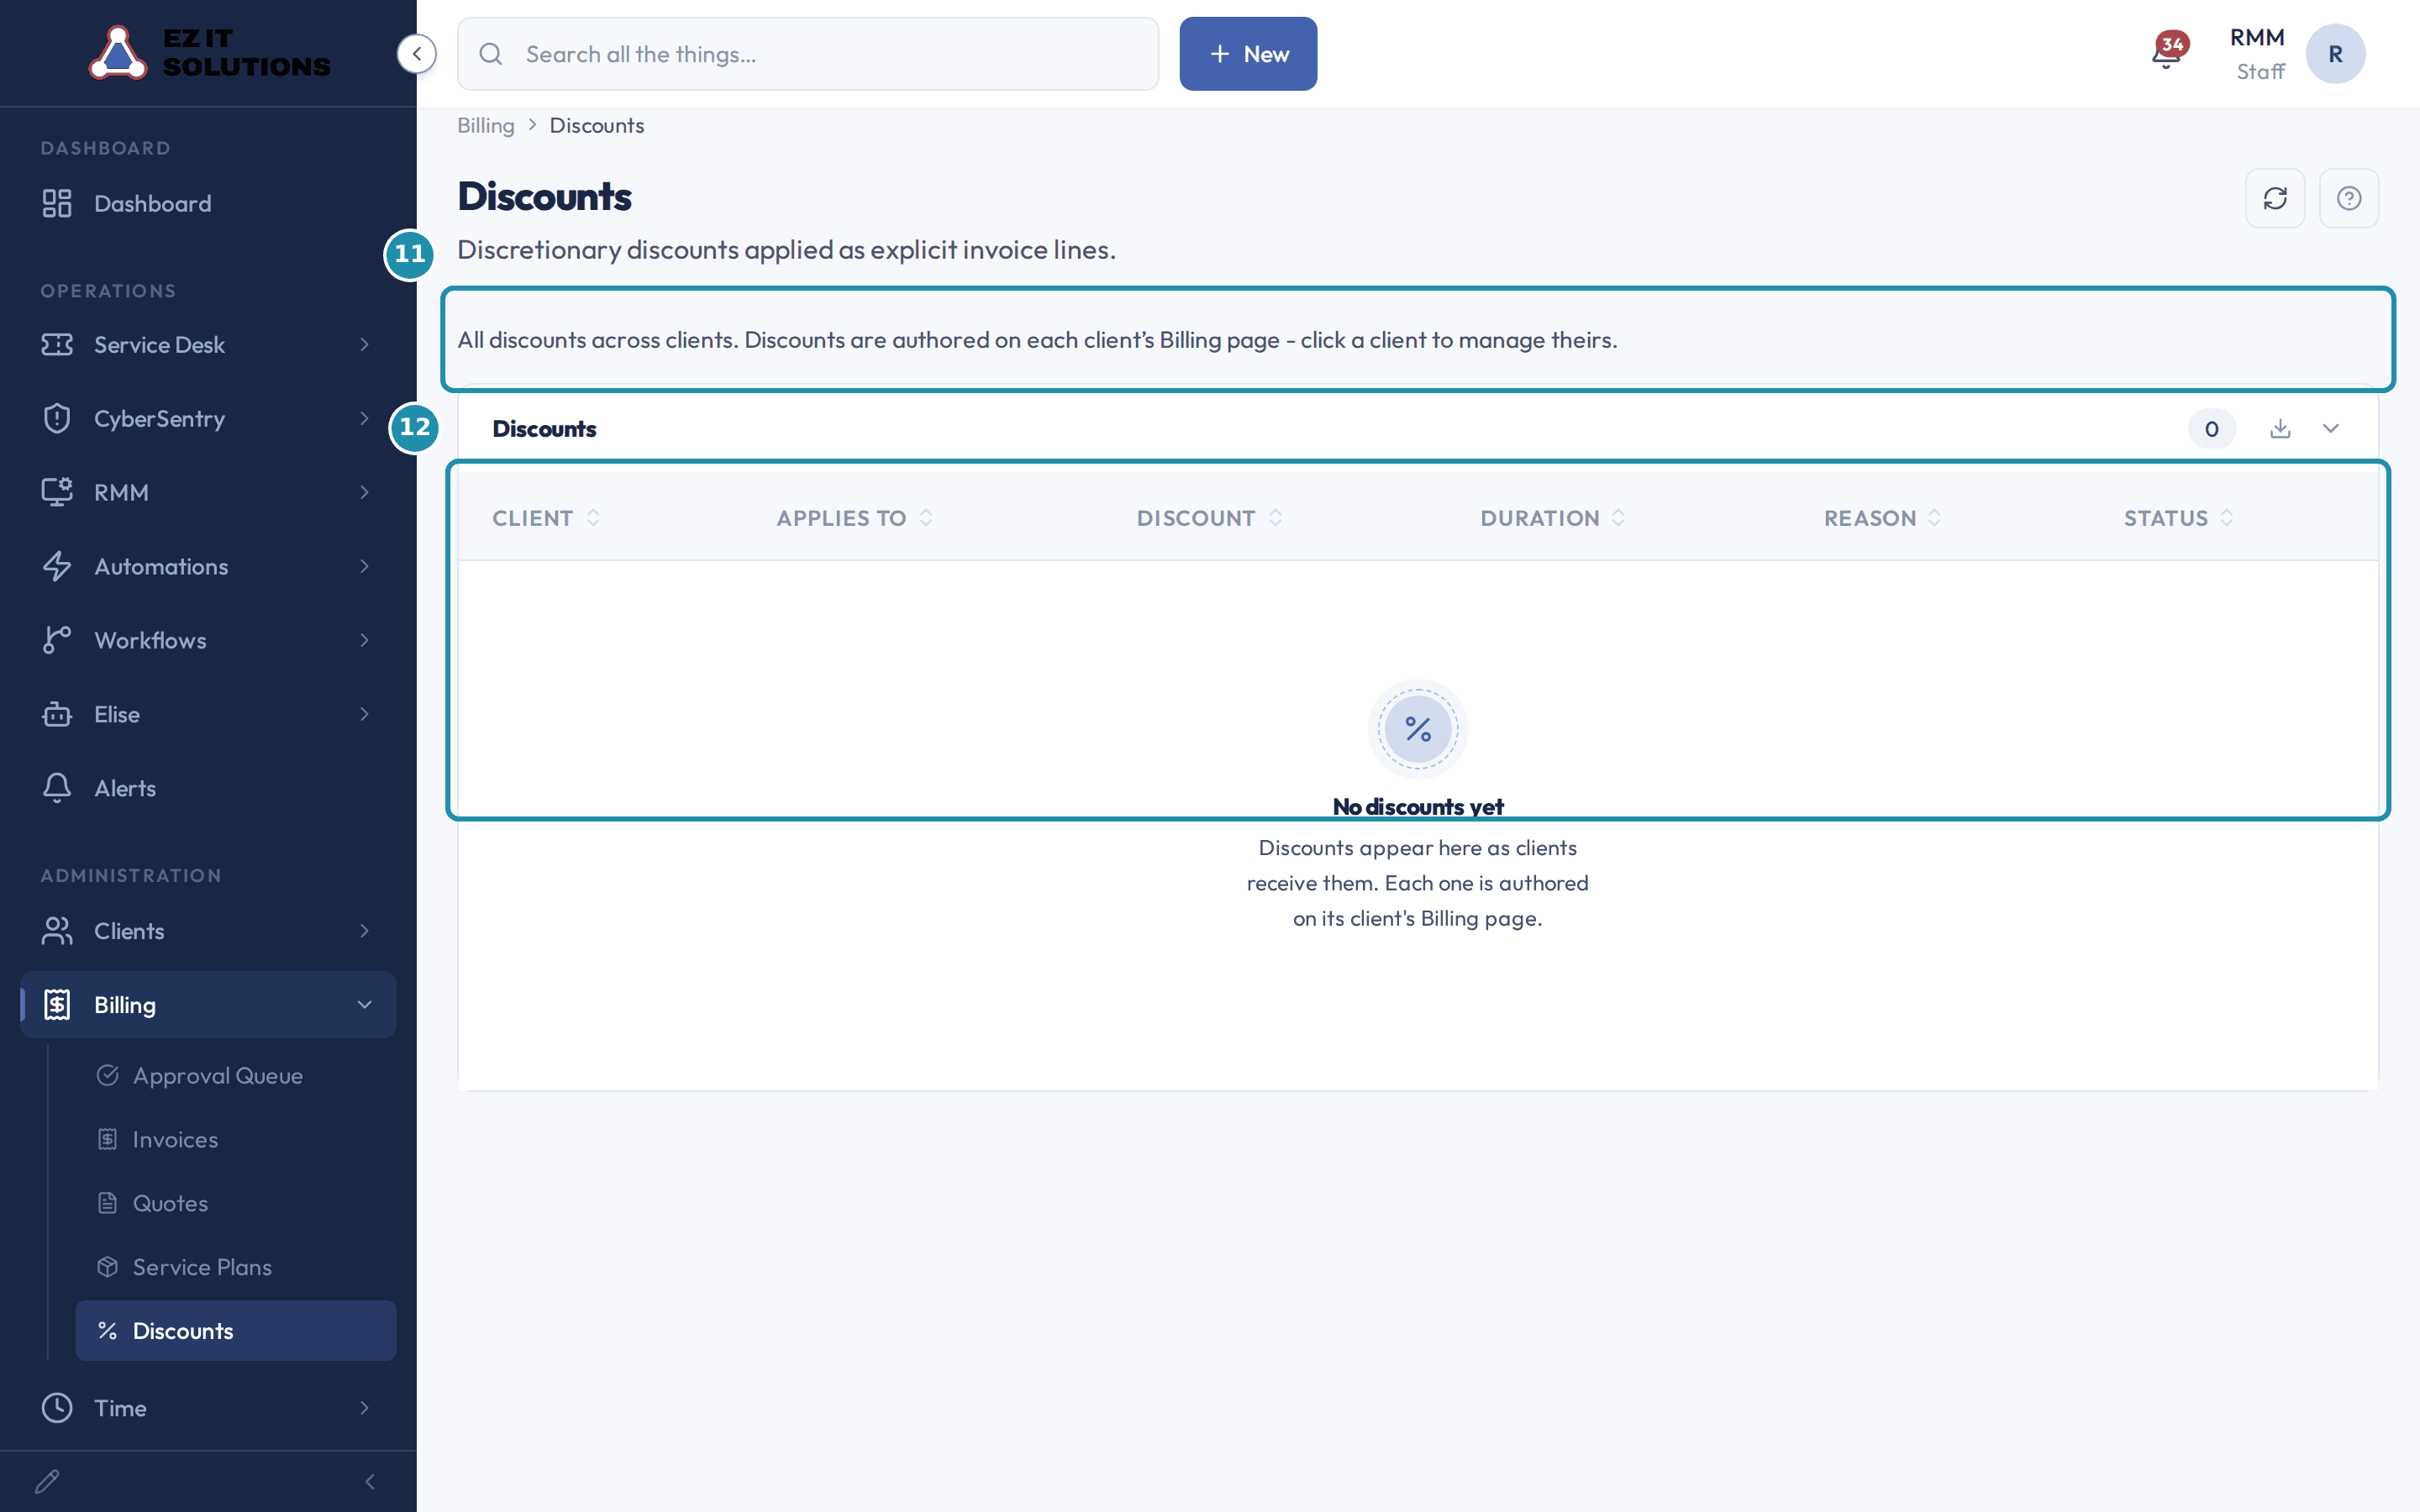Click the Service Desk ticket icon
Screen dimensions: 2420x1512
[x=57, y=345]
